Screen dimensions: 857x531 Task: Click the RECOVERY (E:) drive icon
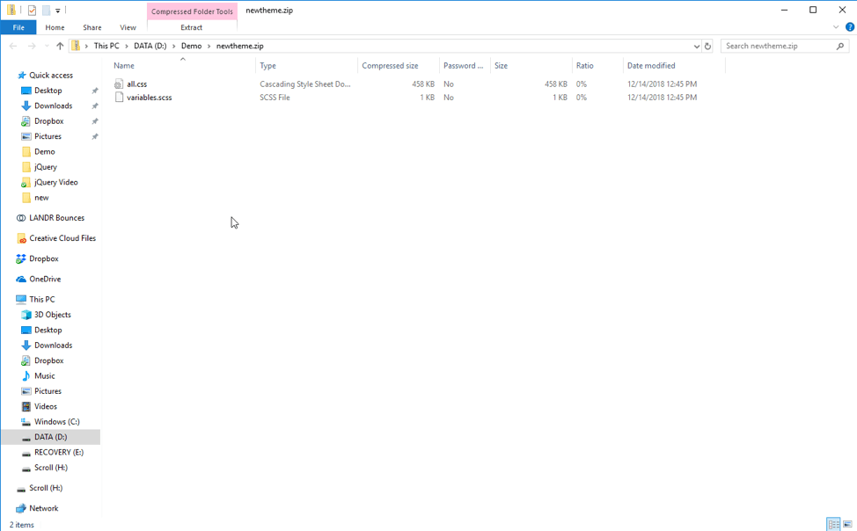pos(26,453)
